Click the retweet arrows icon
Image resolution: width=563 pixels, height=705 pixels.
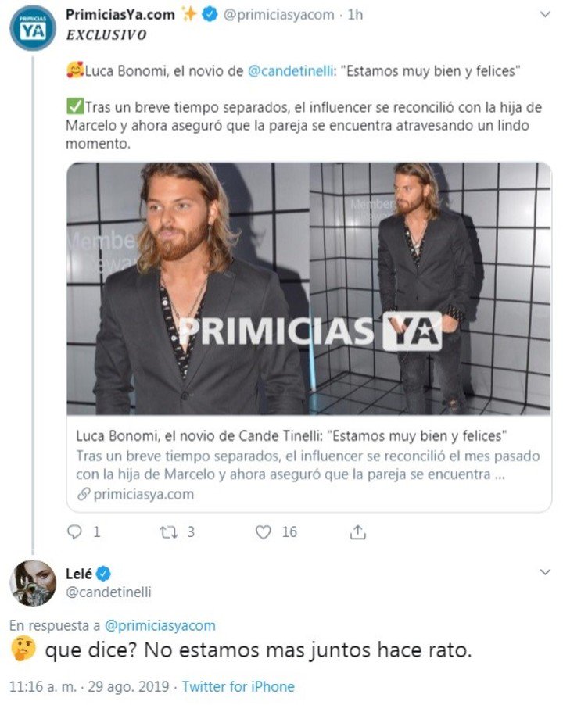(169, 531)
